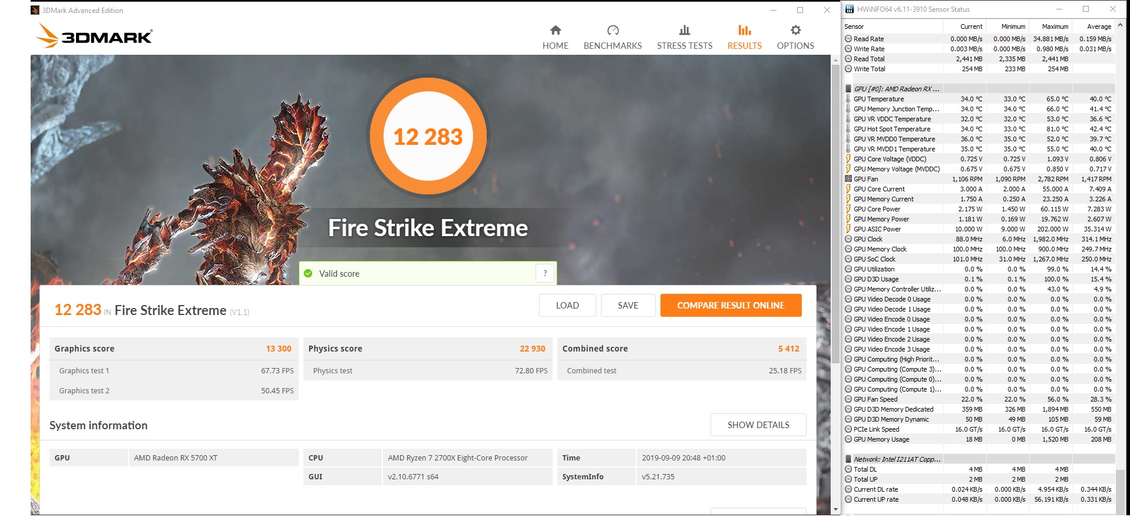Viewport: 1130px width, 517px height.
Task: Click the LOAD button
Action: 567,305
